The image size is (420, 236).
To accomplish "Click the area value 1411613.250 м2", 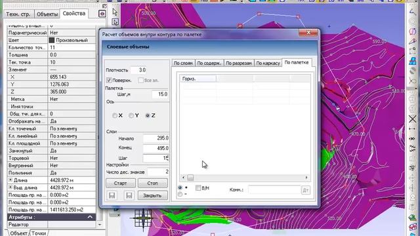I will coord(72,210).
